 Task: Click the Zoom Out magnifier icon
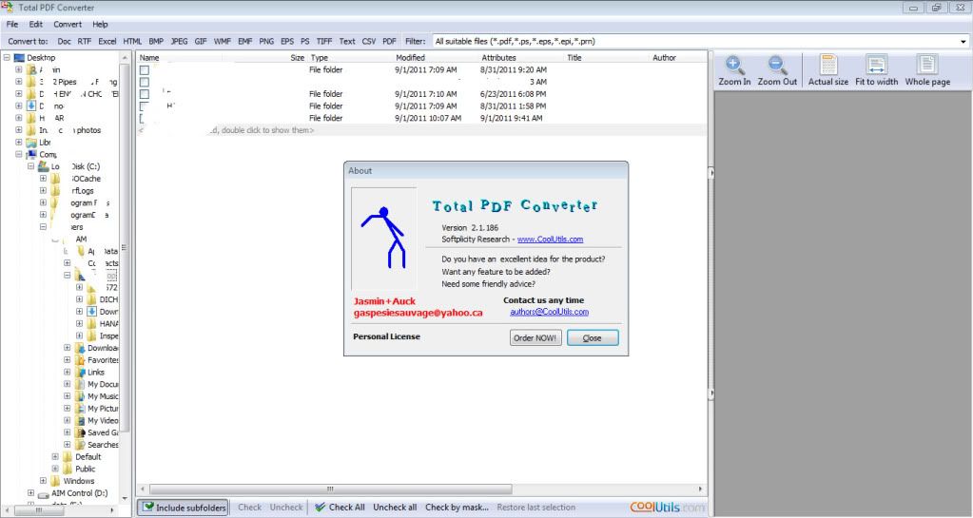coord(777,65)
